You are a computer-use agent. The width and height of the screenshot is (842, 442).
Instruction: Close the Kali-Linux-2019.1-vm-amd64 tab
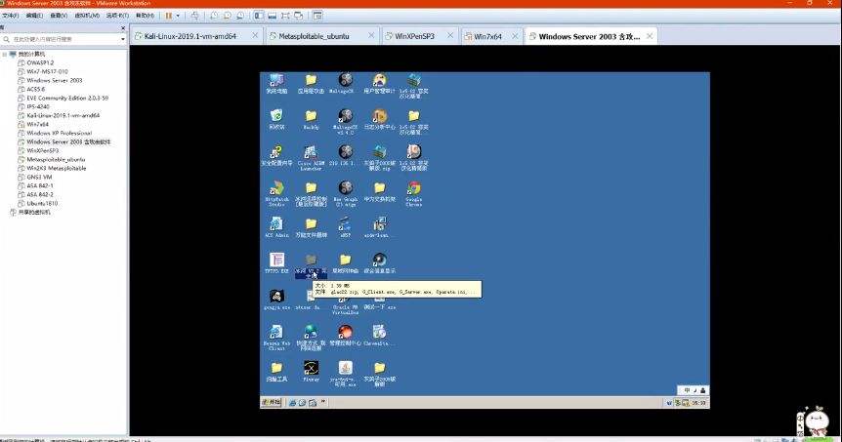255,35
